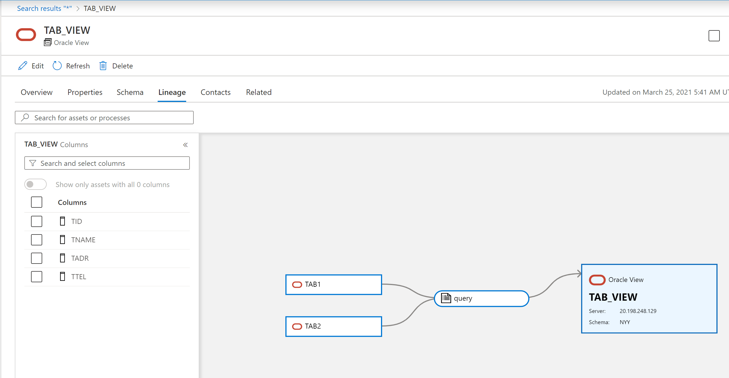Viewport: 729px width, 378px height.
Task: Click the Refresh circular arrow icon
Action: (x=57, y=66)
